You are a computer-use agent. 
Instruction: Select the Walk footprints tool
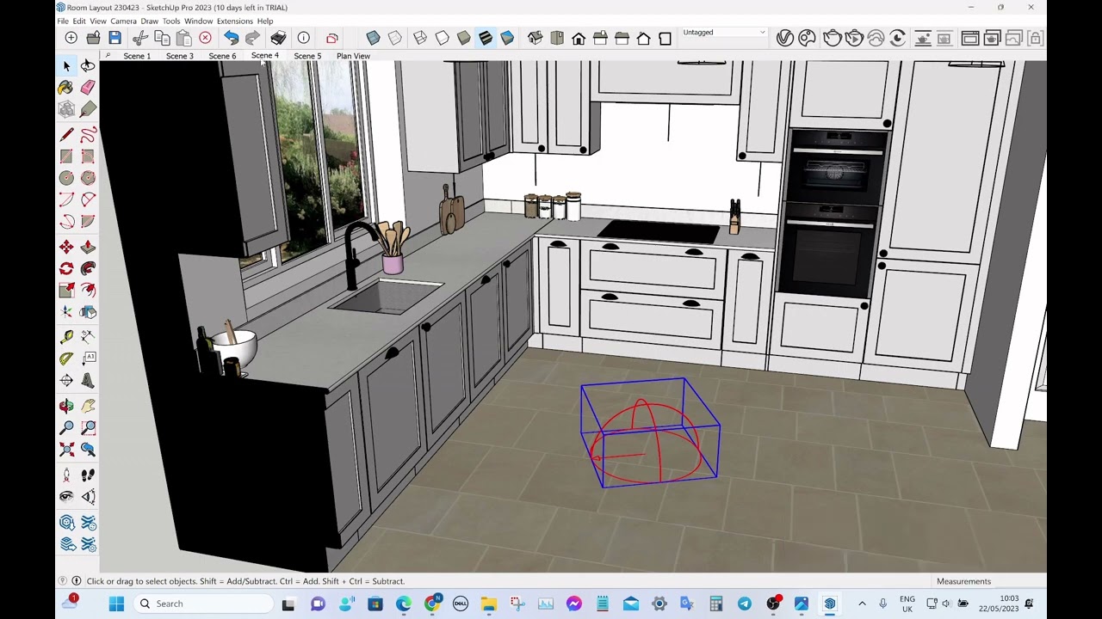pos(88,475)
